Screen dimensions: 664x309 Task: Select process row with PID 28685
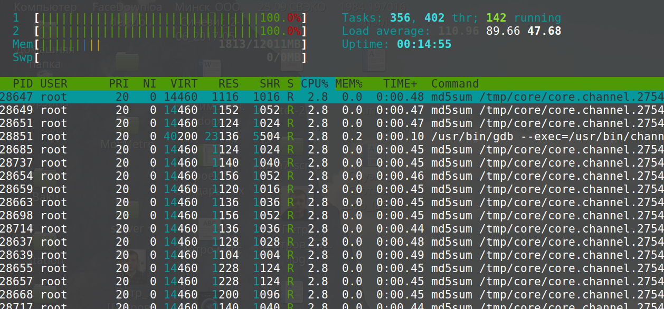coord(332,150)
